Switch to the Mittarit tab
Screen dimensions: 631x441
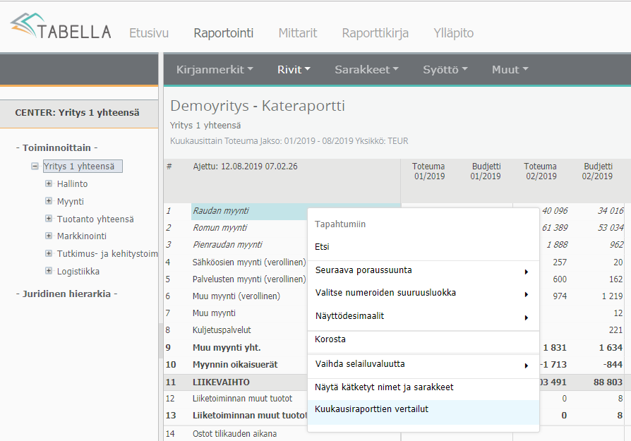click(x=297, y=33)
